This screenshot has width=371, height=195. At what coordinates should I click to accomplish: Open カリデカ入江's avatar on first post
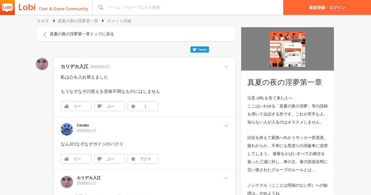tap(42, 64)
